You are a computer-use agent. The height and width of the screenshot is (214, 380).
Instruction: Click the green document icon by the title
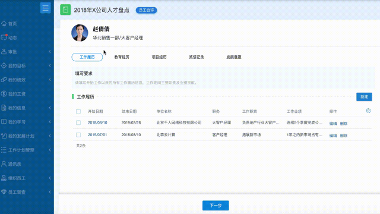tap(65, 10)
